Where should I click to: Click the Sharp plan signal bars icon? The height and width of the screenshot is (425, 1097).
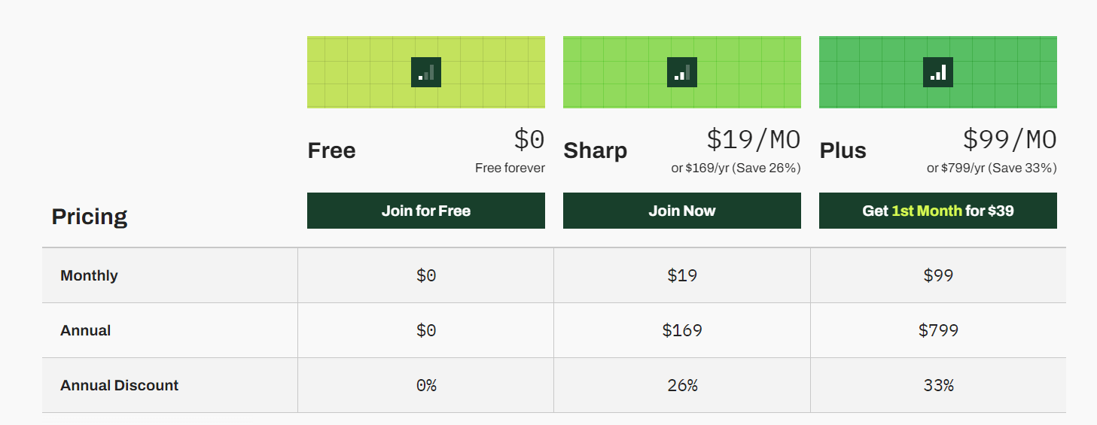click(x=682, y=72)
